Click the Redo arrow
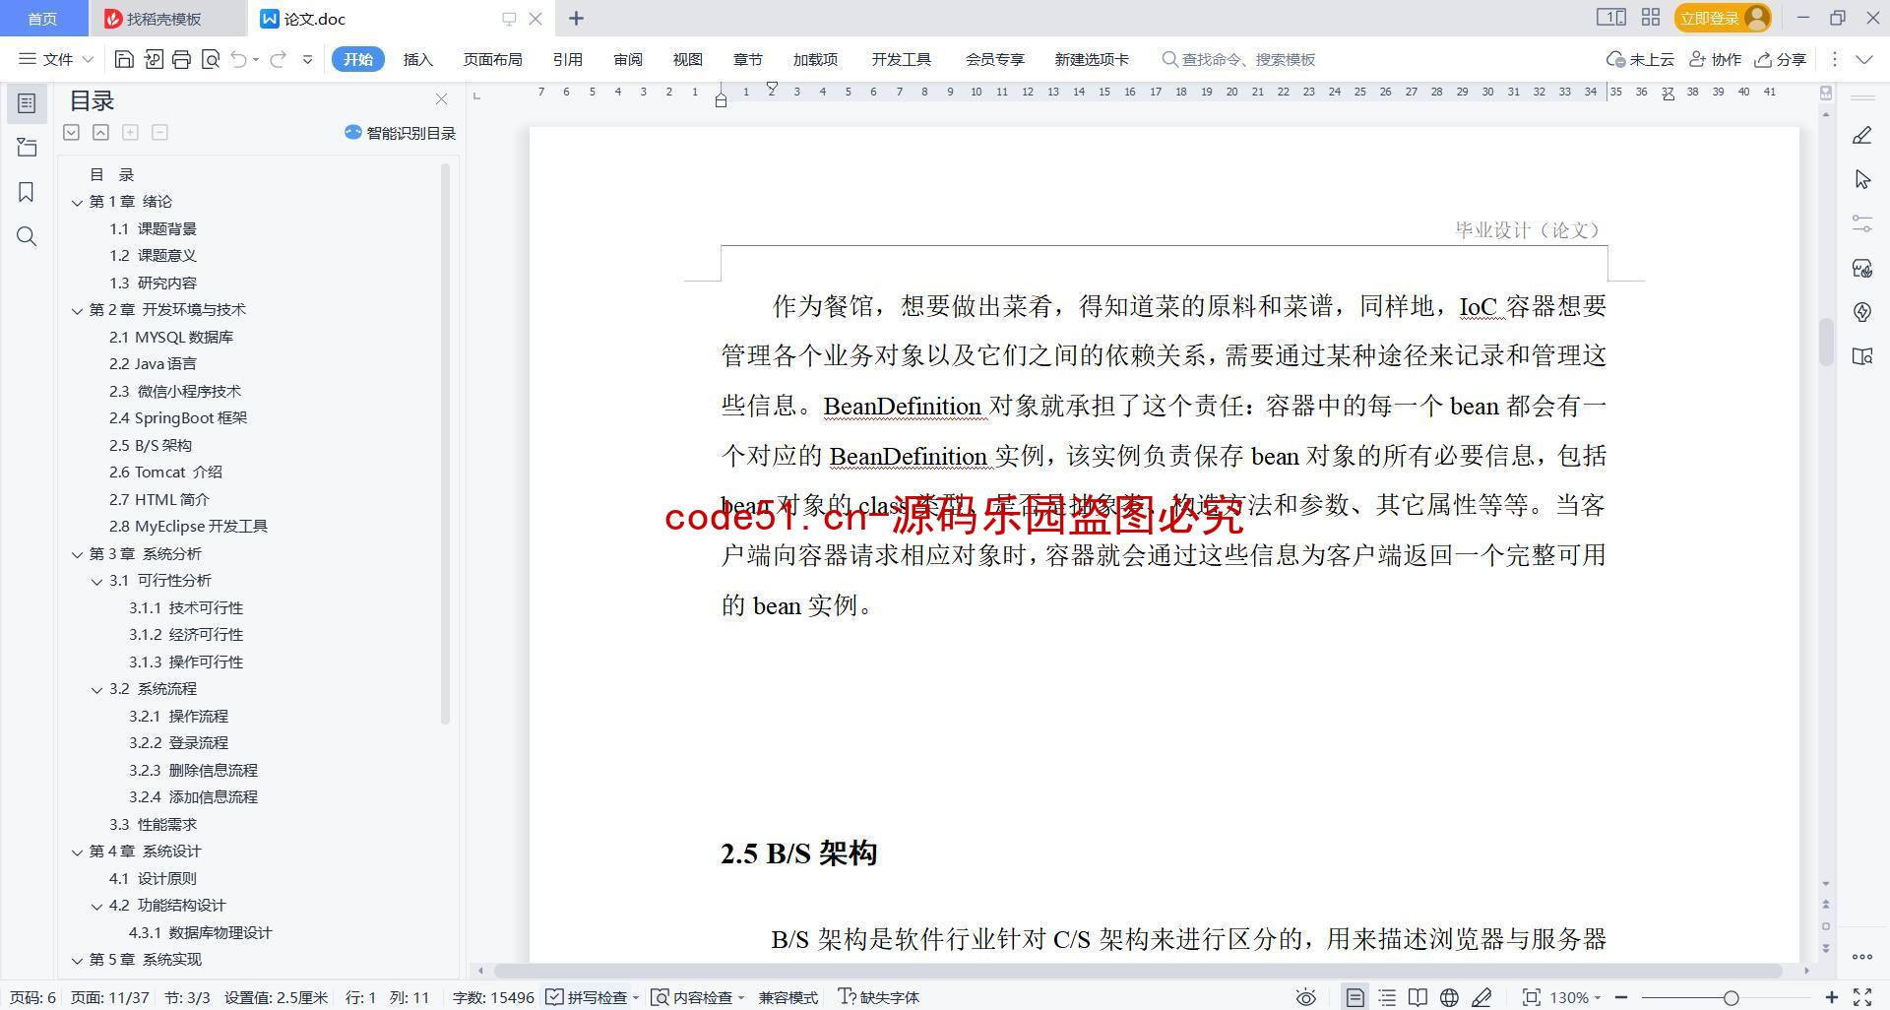The image size is (1890, 1010). click(279, 59)
